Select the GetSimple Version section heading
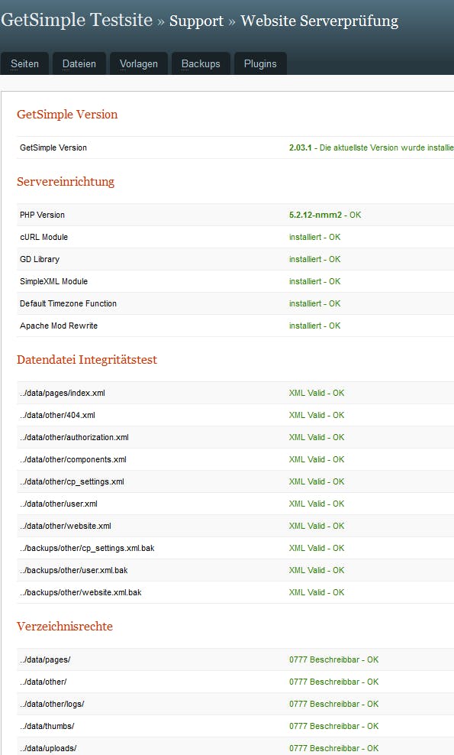Screen dimensions: 454x755 [67, 115]
